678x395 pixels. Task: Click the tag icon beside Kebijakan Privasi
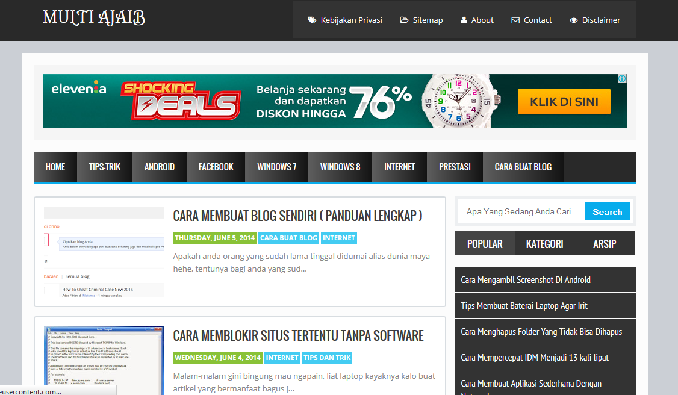[x=312, y=20]
